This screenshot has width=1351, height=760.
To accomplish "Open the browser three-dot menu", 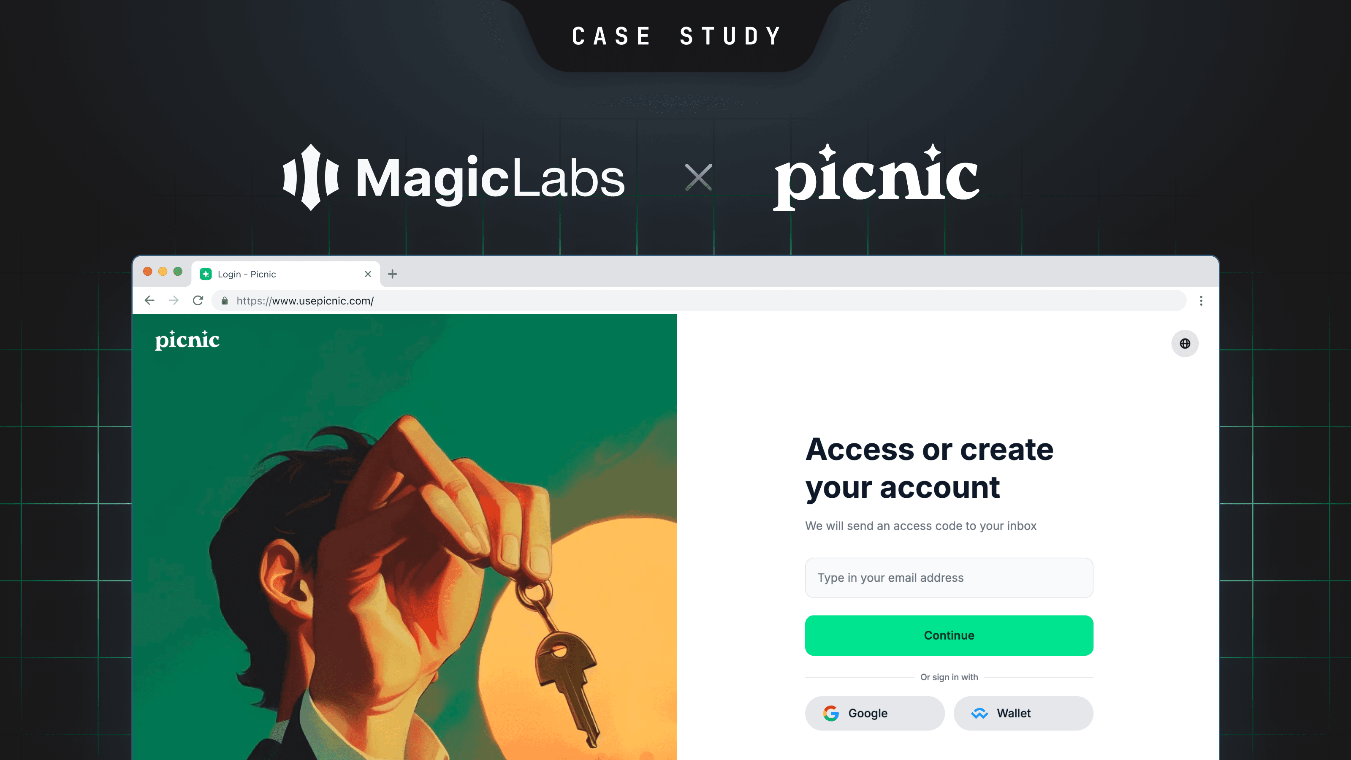I will click(1201, 301).
